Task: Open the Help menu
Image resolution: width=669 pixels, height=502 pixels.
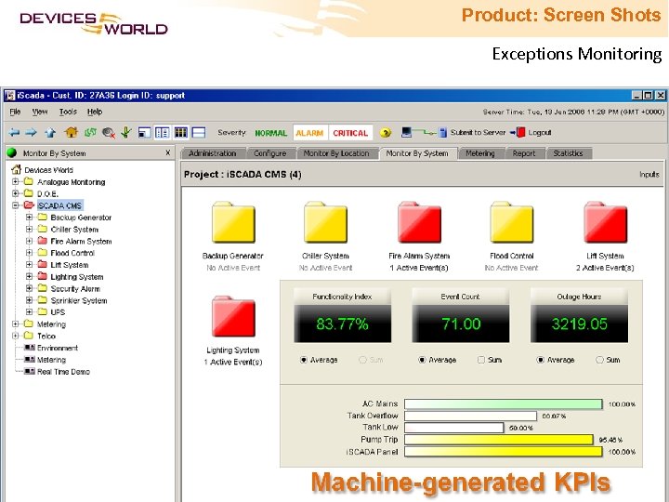Action: [x=95, y=112]
